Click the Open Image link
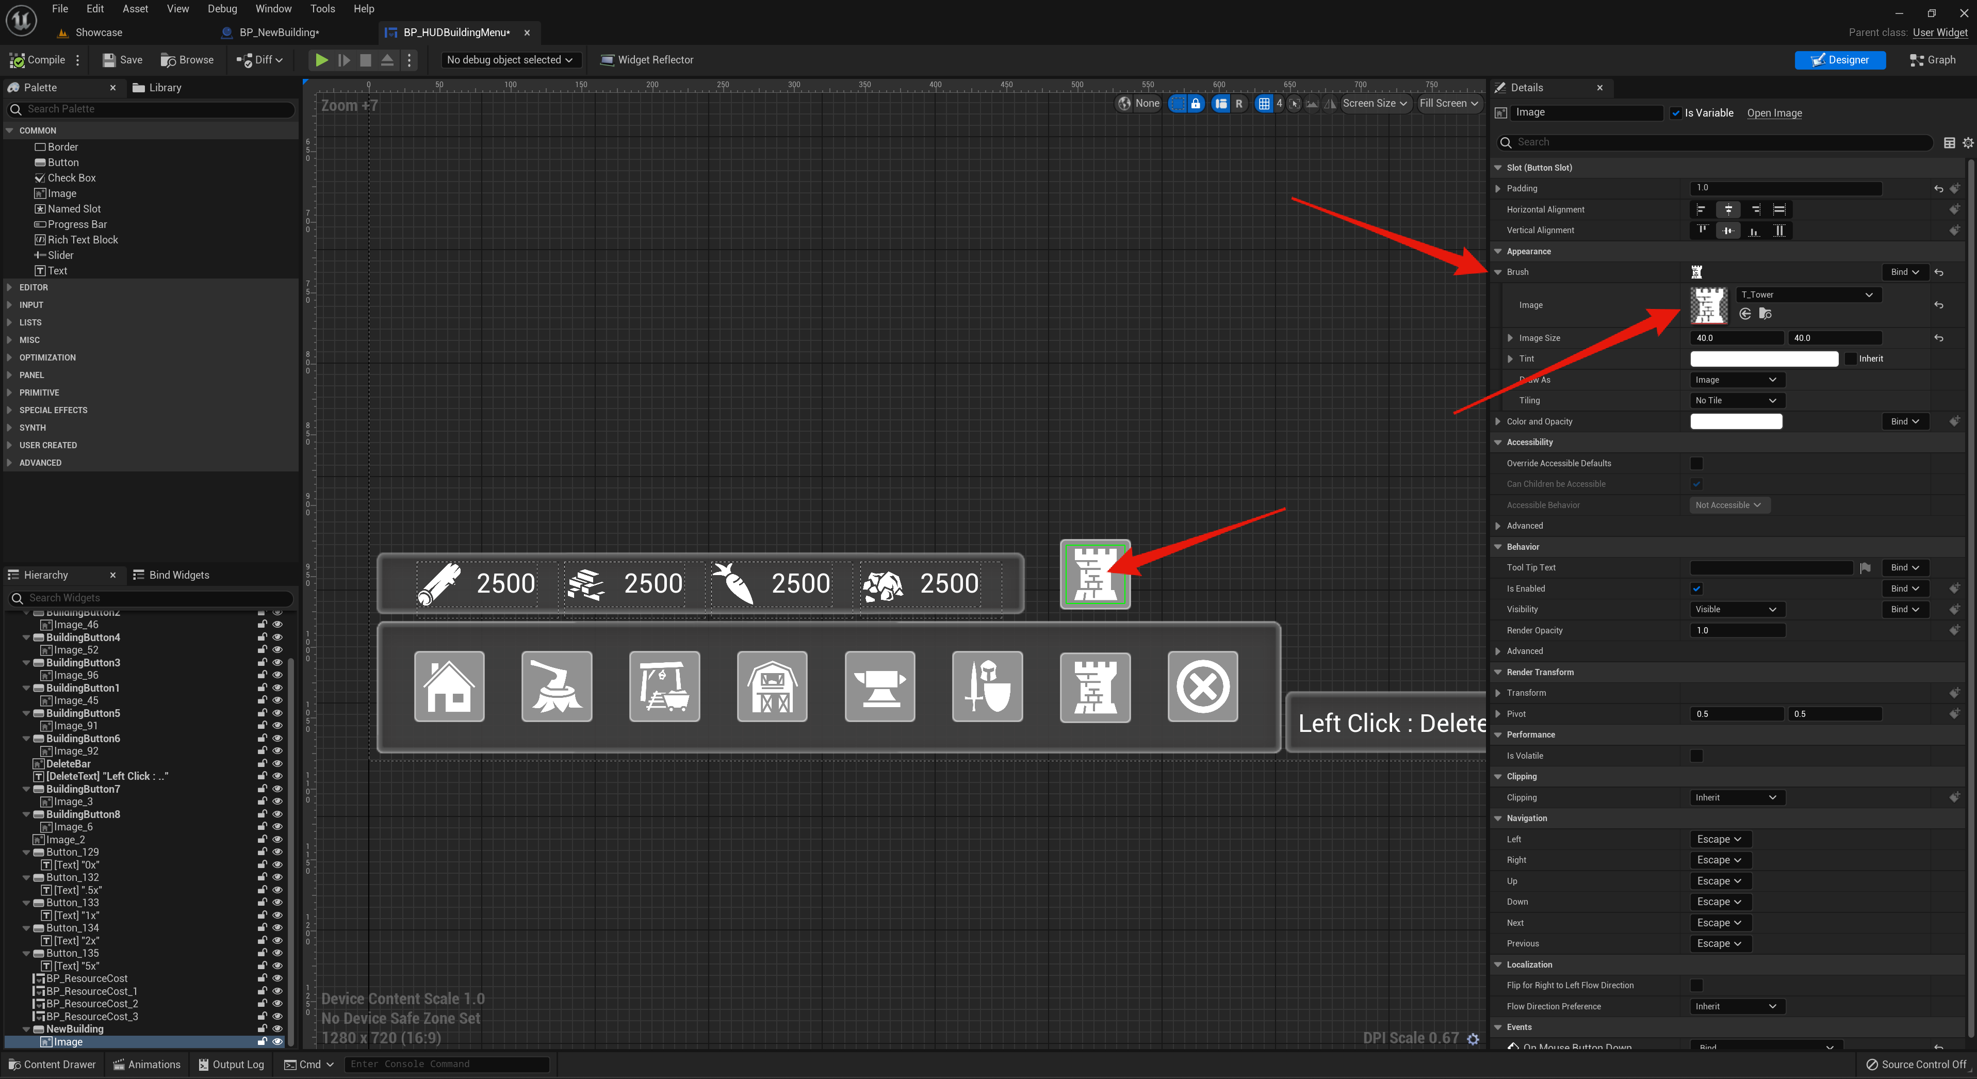The image size is (1977, 1079). click(x=1774, y=113)
